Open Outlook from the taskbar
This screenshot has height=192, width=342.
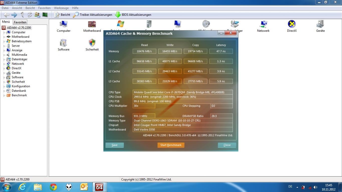pyautogui.click(x=84, y=187)
